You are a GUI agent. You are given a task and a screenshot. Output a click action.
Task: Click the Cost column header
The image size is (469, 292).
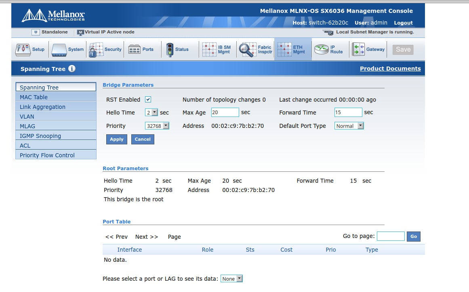[286, 250]
